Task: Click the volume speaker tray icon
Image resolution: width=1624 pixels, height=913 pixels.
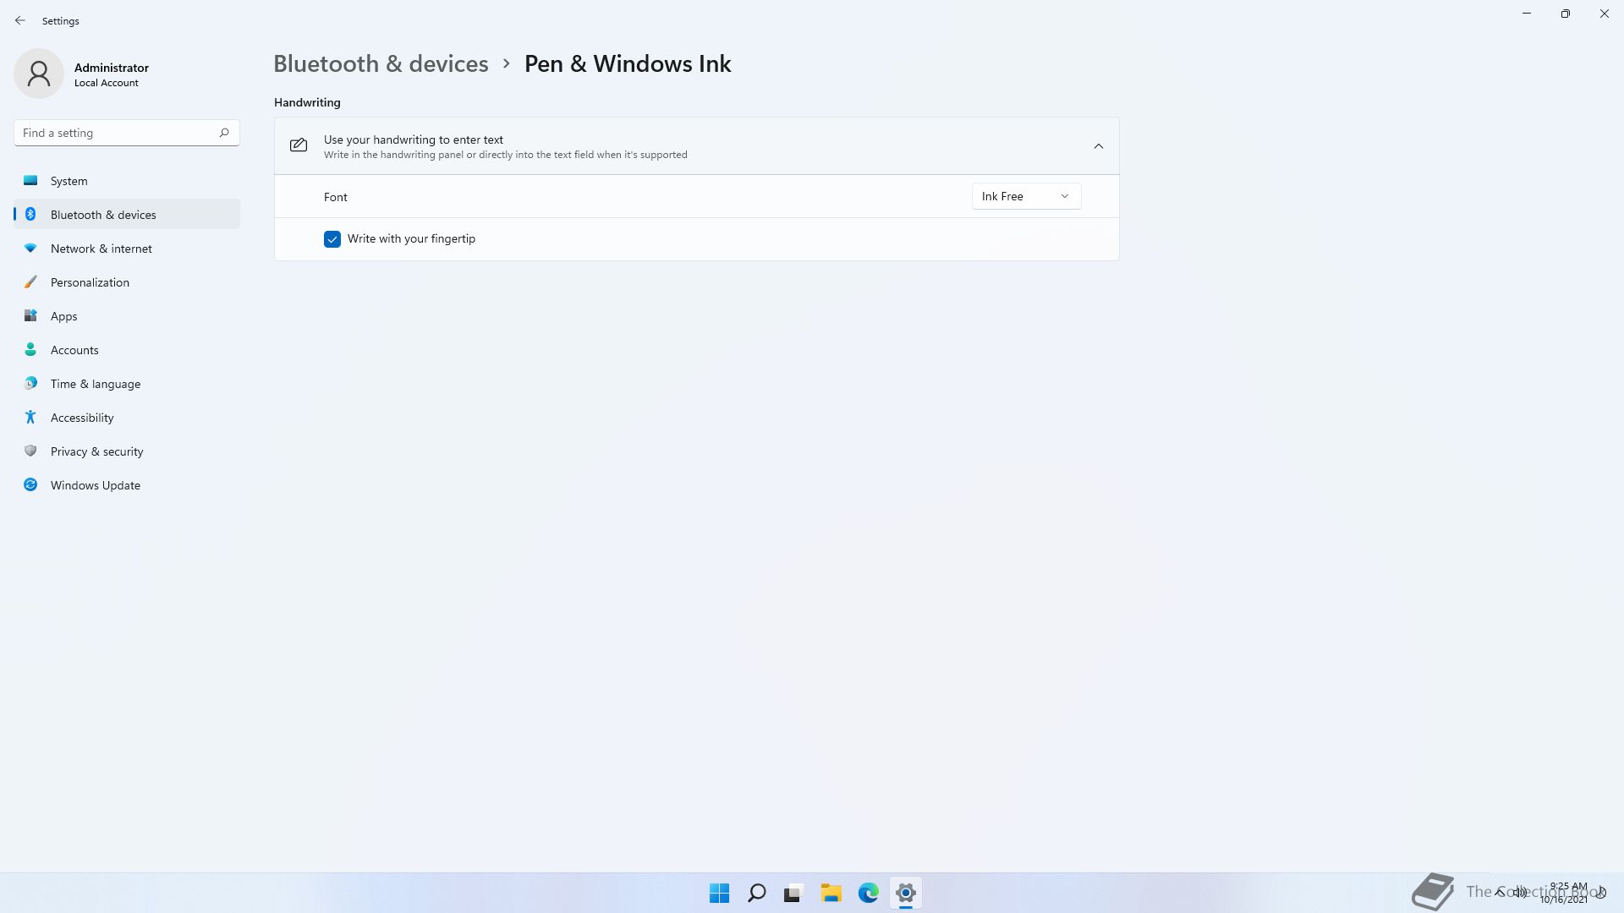Action: click(1521, 893)
